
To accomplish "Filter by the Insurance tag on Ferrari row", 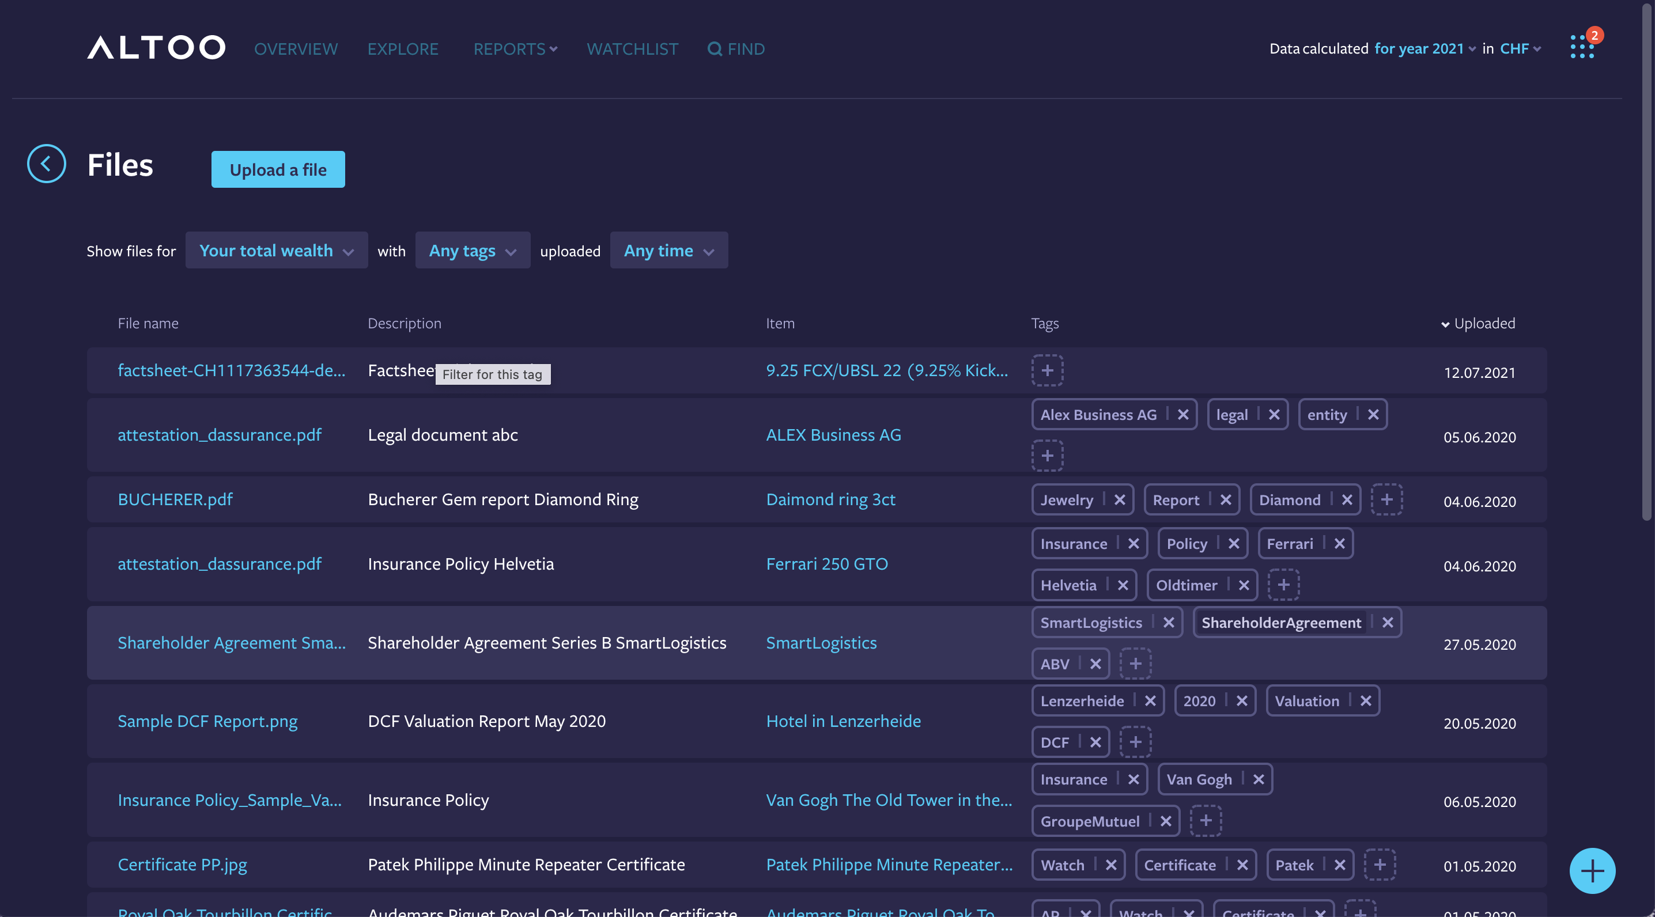I will [x=1074, y=544].
